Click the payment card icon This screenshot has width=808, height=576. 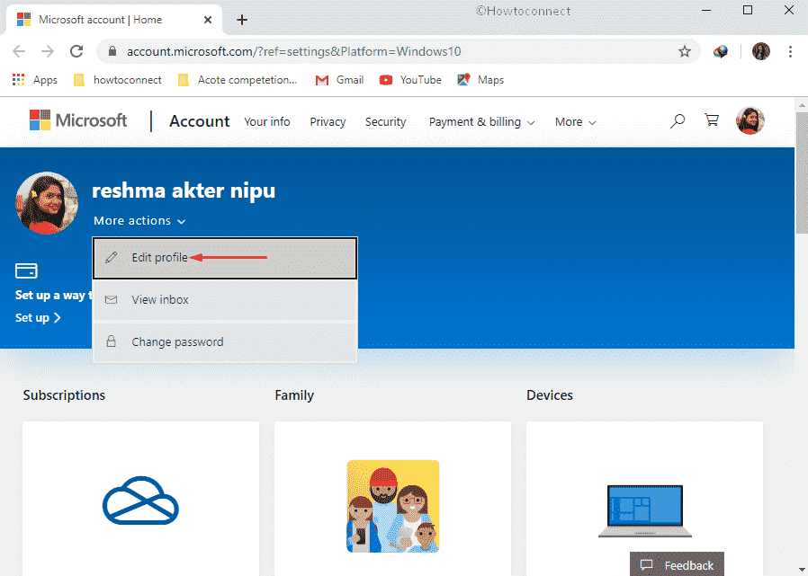pos(26,270)
